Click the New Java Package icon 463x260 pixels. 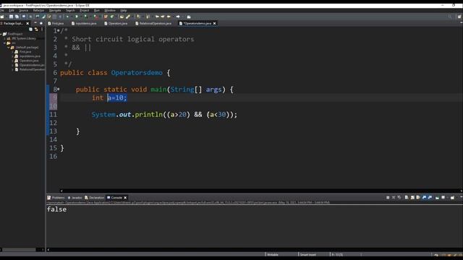click(106, 17)
